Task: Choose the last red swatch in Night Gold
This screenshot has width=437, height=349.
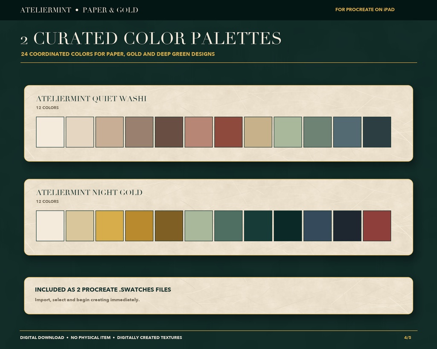Action: [377, 226]
